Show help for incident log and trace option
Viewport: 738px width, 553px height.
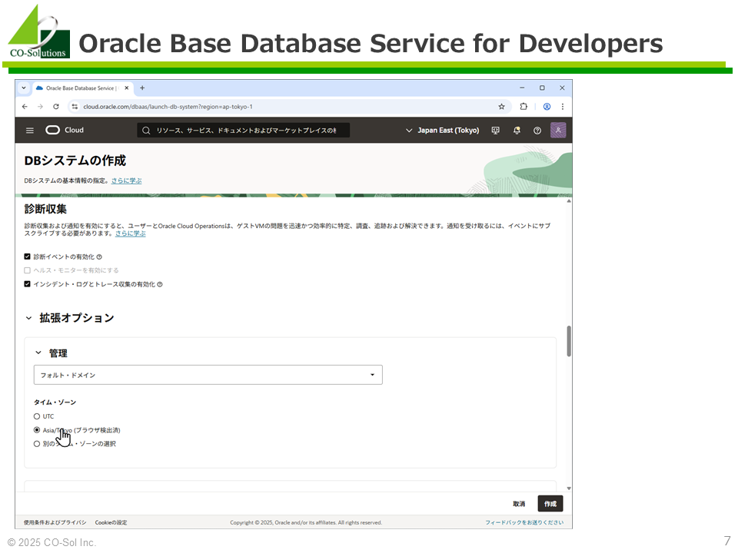(160, 284)
